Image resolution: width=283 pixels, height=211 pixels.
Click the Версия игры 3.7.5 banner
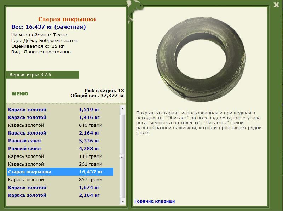coord(43,75)
